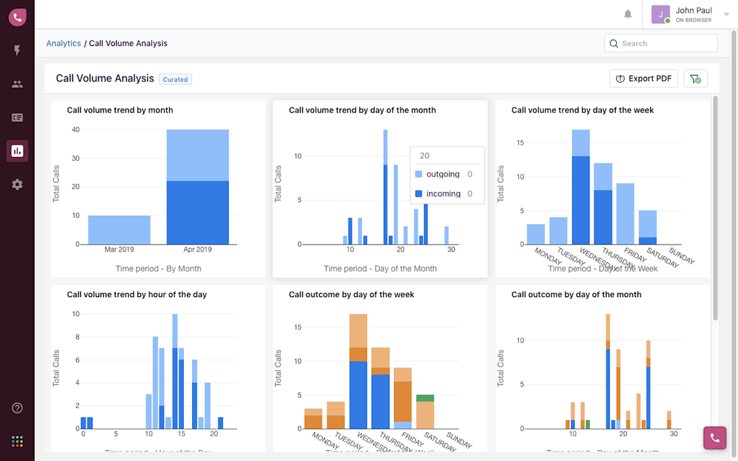738x461 pixels.
Task: Open the colorful app switcher grid icon
Action: click(x=17, y=441)
